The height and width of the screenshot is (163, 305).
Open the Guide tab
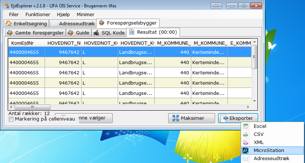point(79,33)
